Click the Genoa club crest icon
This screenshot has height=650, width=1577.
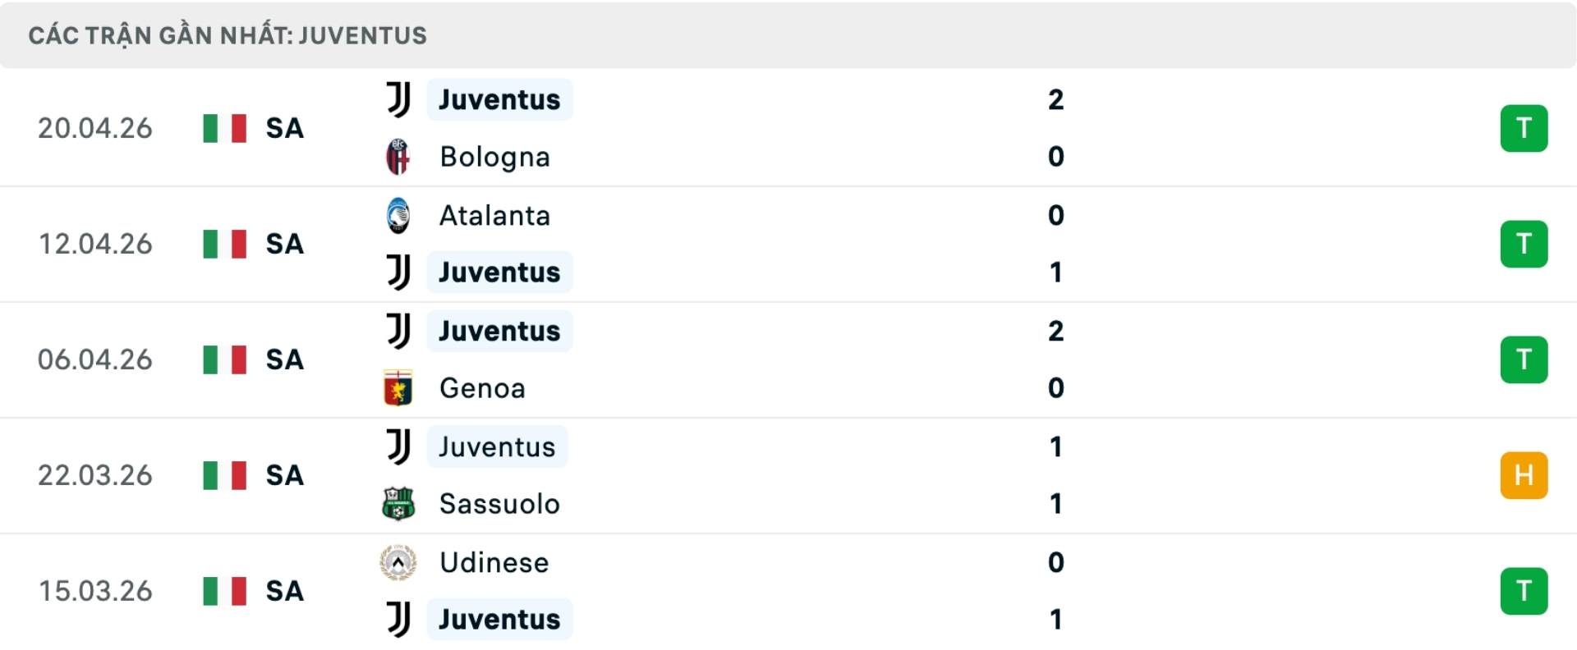tap(398, 388)
